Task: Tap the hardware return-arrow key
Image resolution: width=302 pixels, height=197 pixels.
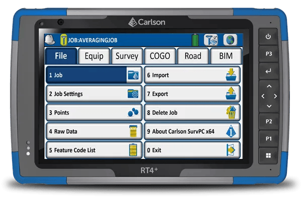Action: click(268, 71)
